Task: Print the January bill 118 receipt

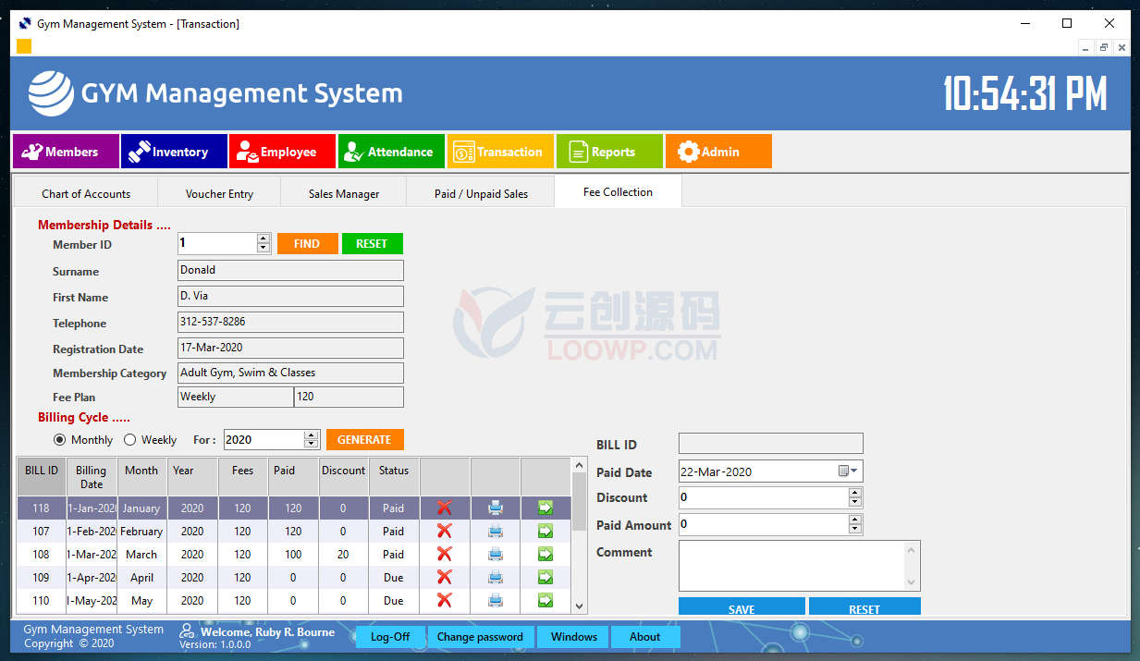Action: [496, 508]
